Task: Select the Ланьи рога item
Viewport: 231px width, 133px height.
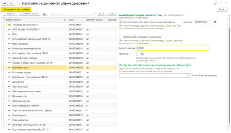Action: click(x=60, y=82)
